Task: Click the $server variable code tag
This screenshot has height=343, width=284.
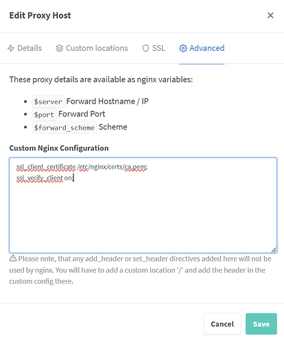Action: click(x=48, y=102)
